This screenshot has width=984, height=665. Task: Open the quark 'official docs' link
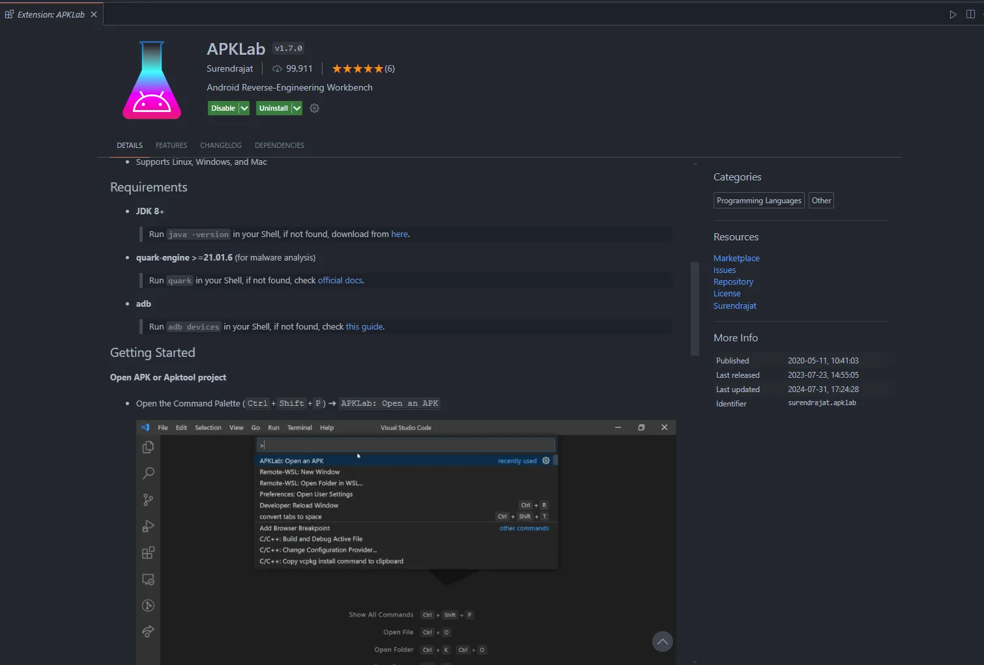[340, 281]
